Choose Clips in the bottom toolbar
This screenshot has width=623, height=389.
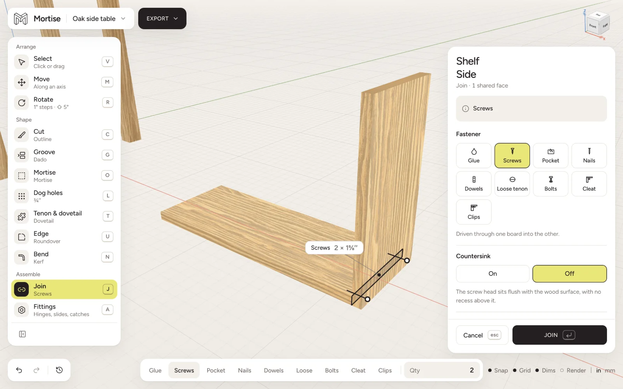click(385, 370)
